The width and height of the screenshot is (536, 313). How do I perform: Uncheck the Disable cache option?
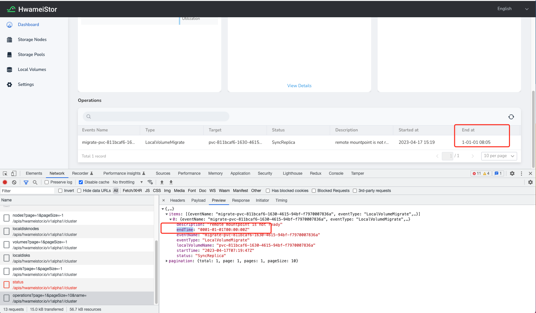(x=81, y=182)
